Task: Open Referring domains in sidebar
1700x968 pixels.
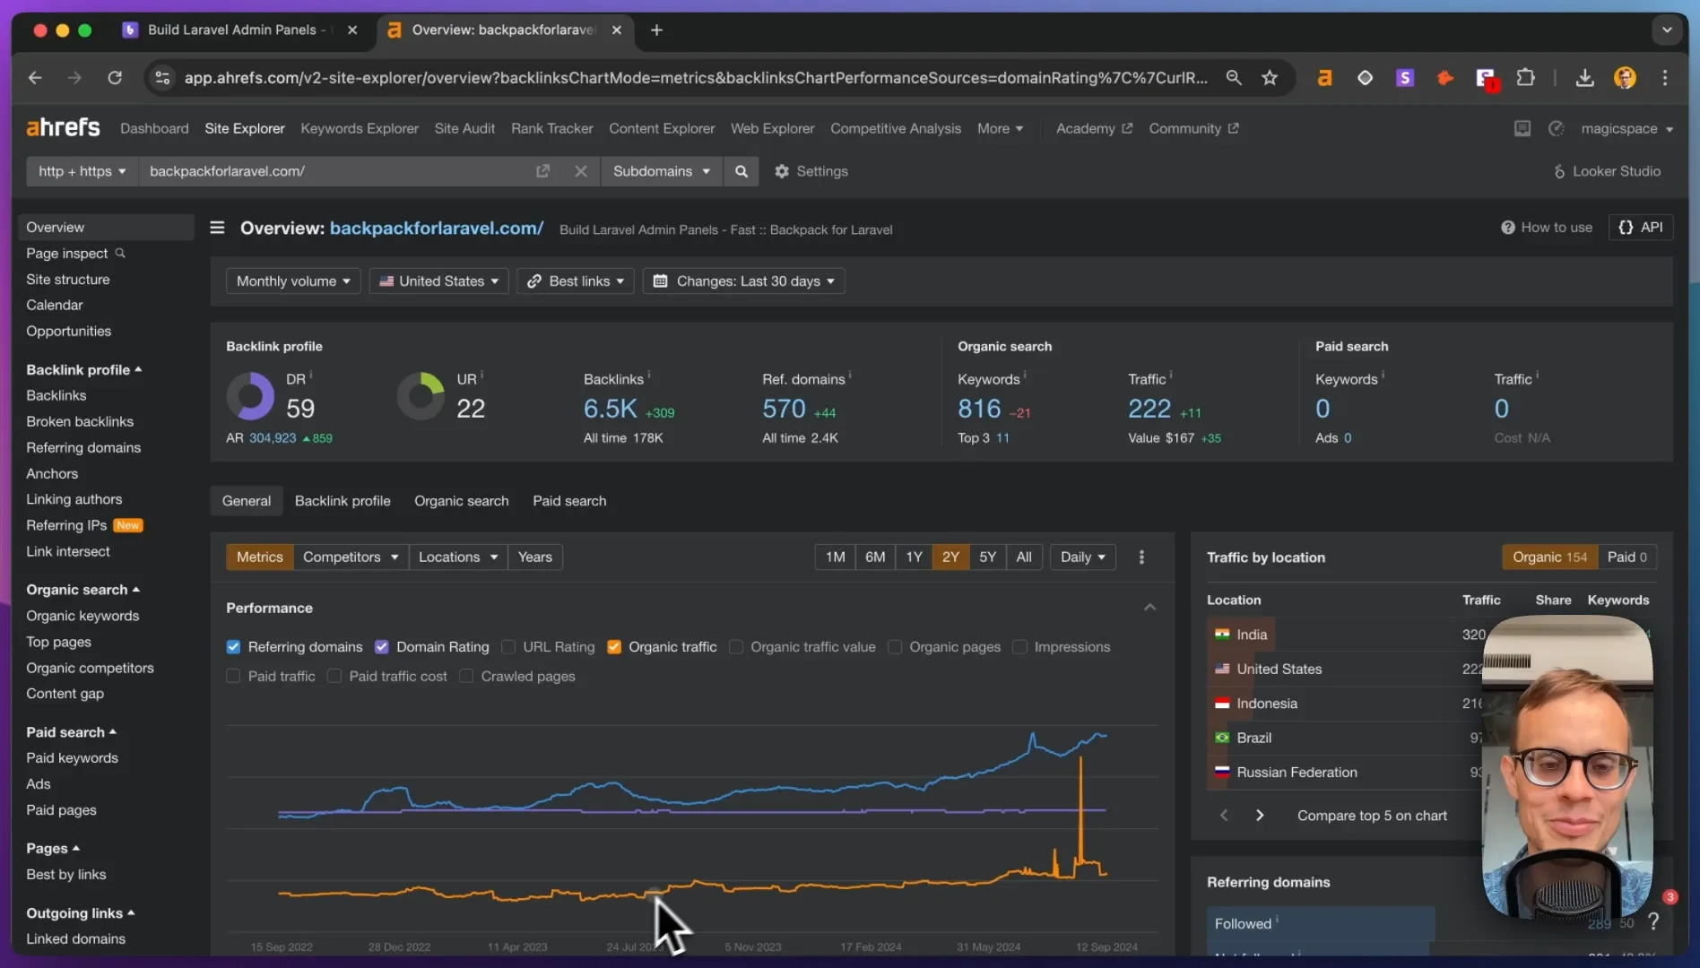Action: 83,447
